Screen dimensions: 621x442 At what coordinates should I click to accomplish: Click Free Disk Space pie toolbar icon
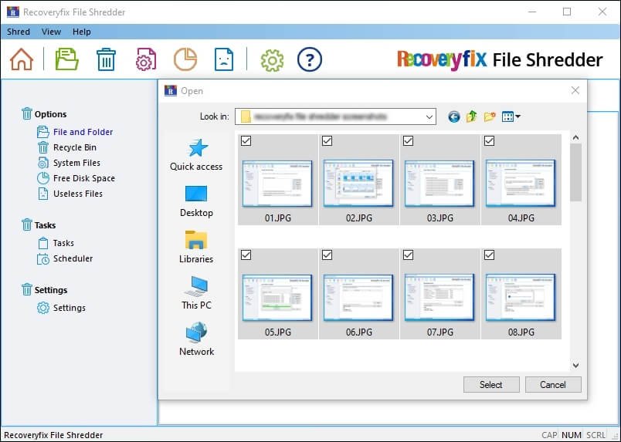pyautogui.click(x=185, y=59)
